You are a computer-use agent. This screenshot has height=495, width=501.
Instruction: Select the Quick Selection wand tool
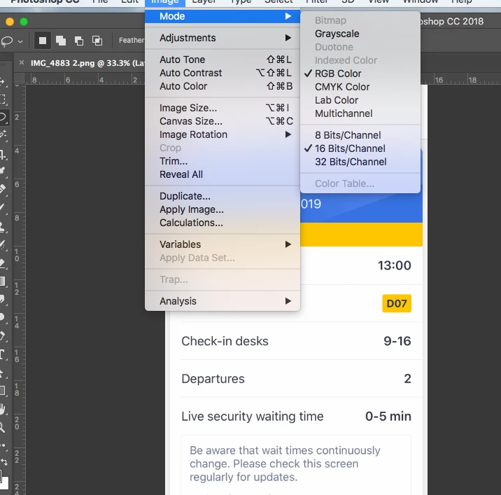3,134
